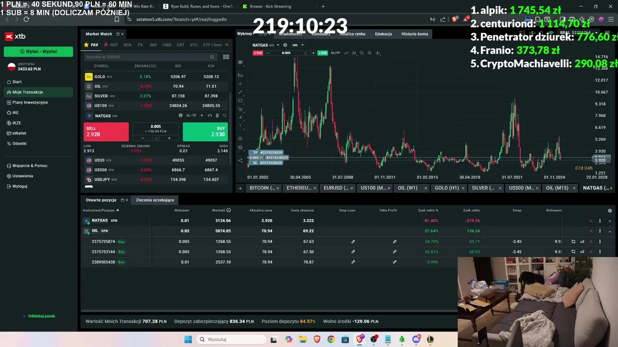Screen dimensions: 618x347
Task: Edit stop loss for position 2375725874
Action: (353, 241)
